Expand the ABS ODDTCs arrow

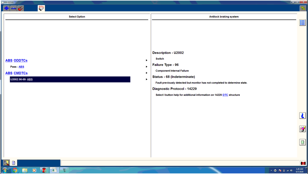(147, 61)
